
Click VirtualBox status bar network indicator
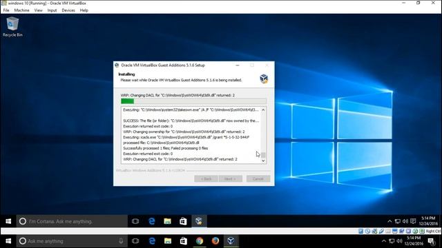point(374,231)
